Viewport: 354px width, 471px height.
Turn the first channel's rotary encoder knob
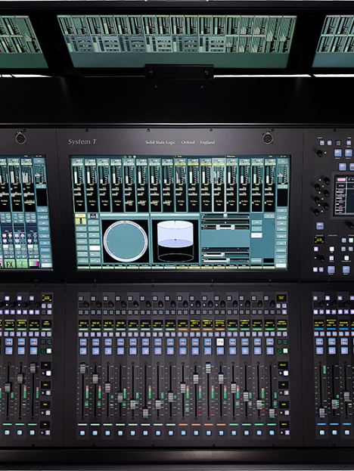tap(86, 304)
